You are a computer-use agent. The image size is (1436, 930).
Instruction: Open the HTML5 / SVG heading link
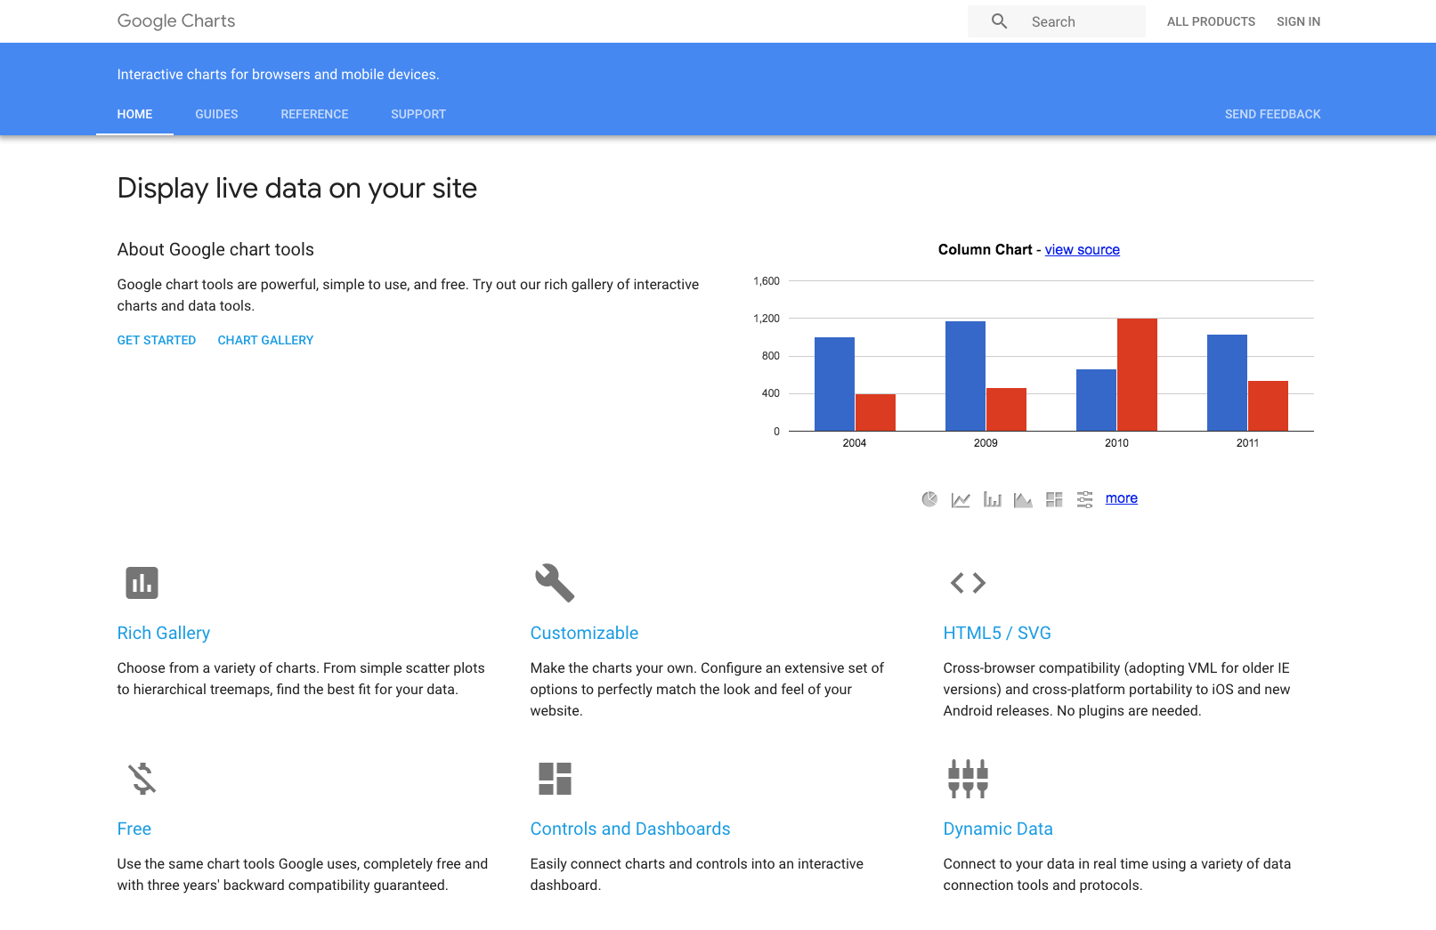[x=997, y=633]
